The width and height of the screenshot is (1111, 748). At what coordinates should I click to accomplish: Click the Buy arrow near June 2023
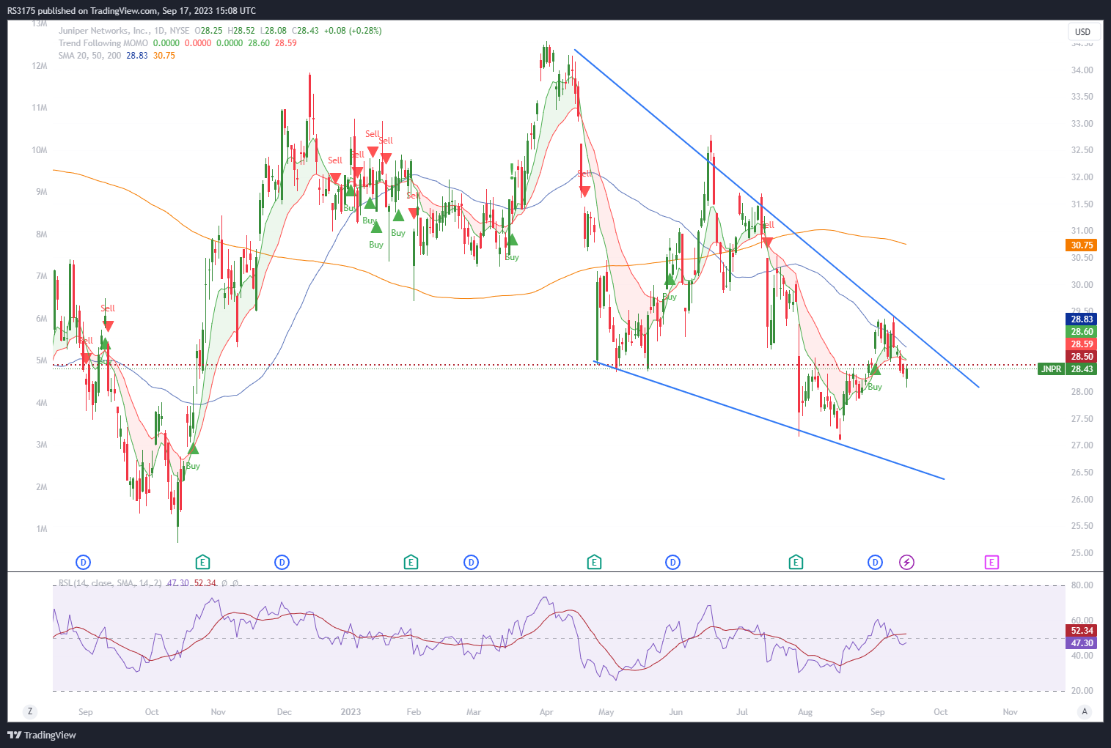669,279
